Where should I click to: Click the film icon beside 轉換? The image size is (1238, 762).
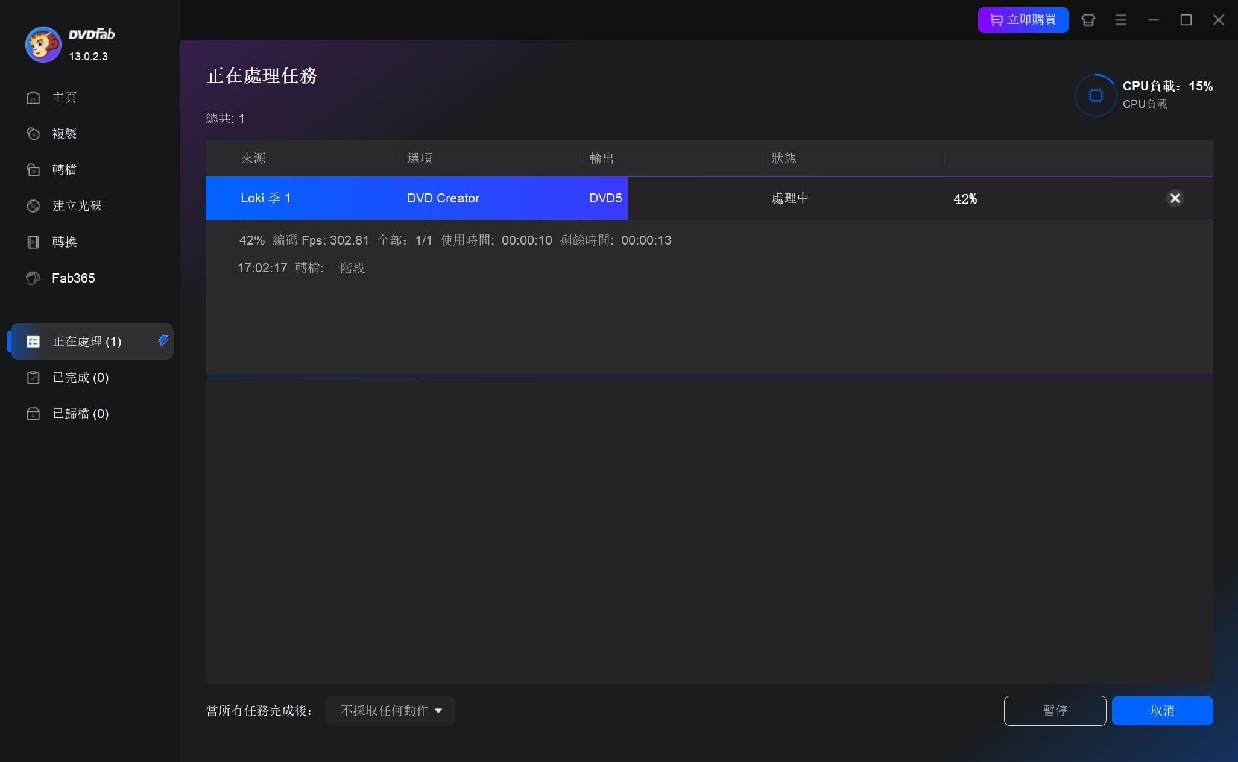tap(33, 242)
